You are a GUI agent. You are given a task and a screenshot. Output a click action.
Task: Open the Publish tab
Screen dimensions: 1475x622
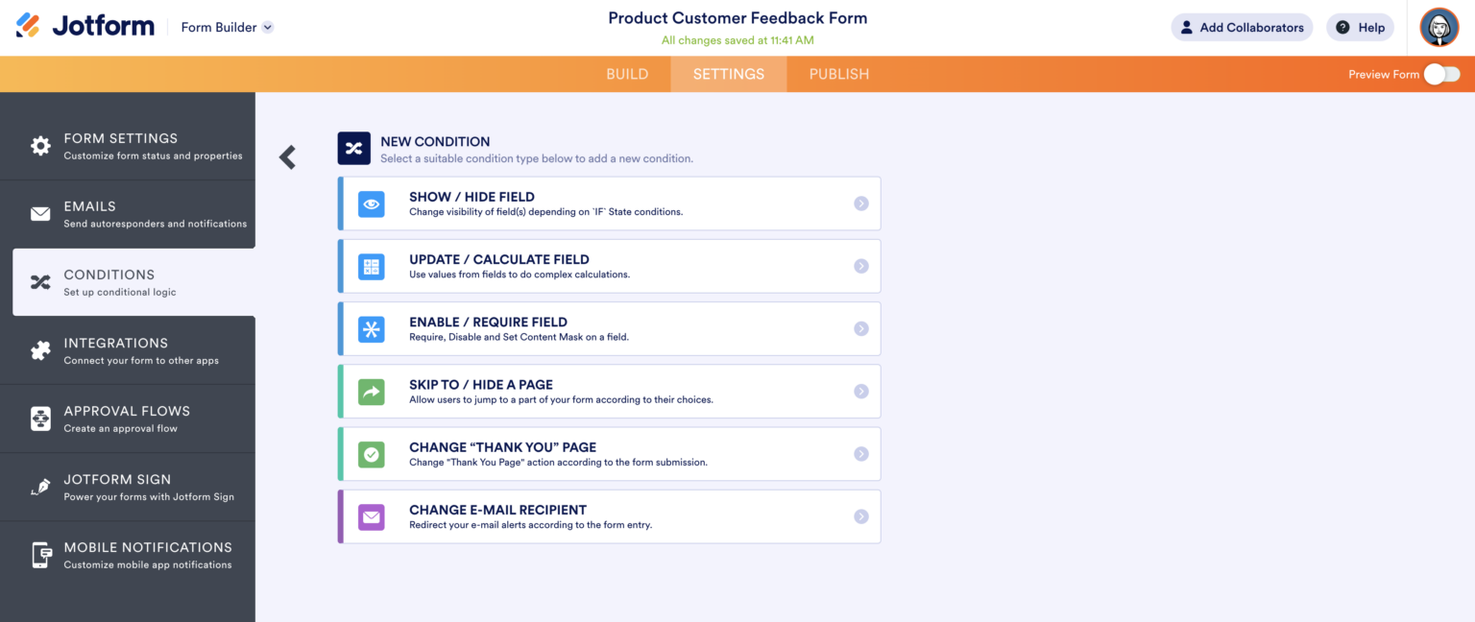click(x=838, y=73)
